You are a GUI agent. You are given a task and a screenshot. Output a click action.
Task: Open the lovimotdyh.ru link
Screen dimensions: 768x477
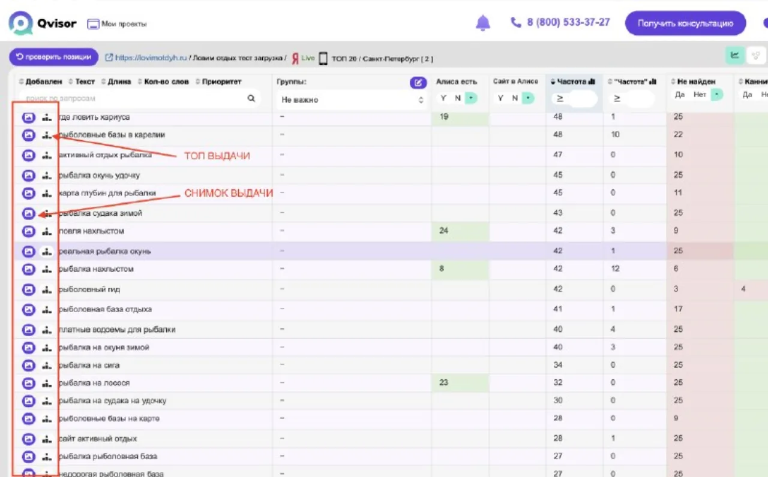146,58
